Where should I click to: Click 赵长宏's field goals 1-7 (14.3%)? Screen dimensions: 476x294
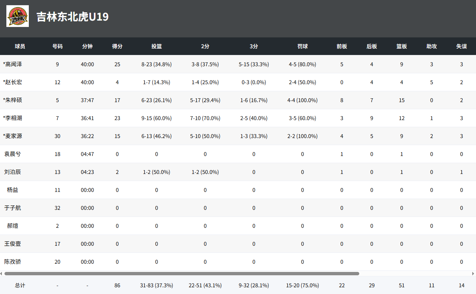[156, 82]
